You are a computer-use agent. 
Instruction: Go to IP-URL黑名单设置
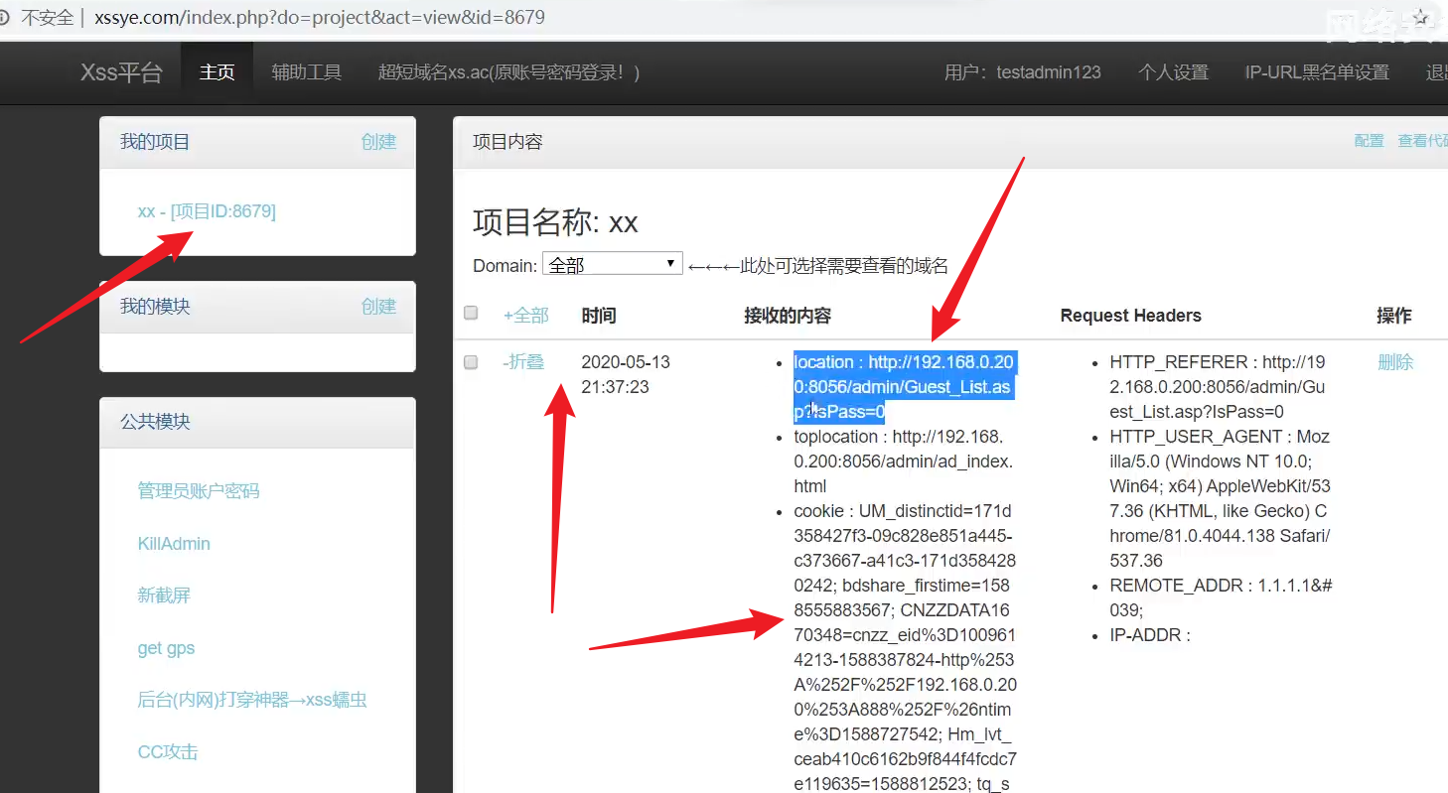coord(1316,72)
